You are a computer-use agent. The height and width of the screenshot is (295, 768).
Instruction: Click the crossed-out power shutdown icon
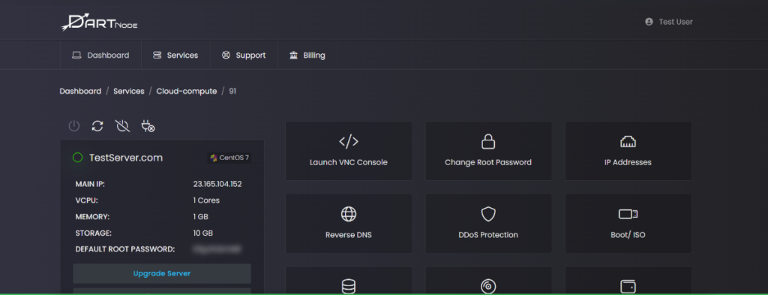point(122,126)
